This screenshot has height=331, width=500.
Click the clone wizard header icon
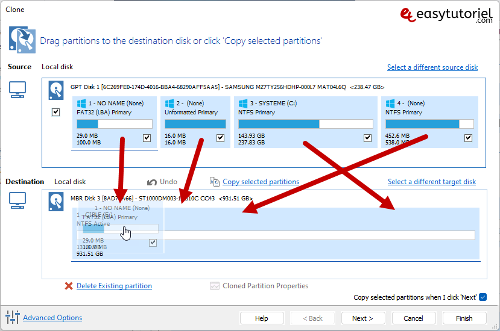point(22,40)
